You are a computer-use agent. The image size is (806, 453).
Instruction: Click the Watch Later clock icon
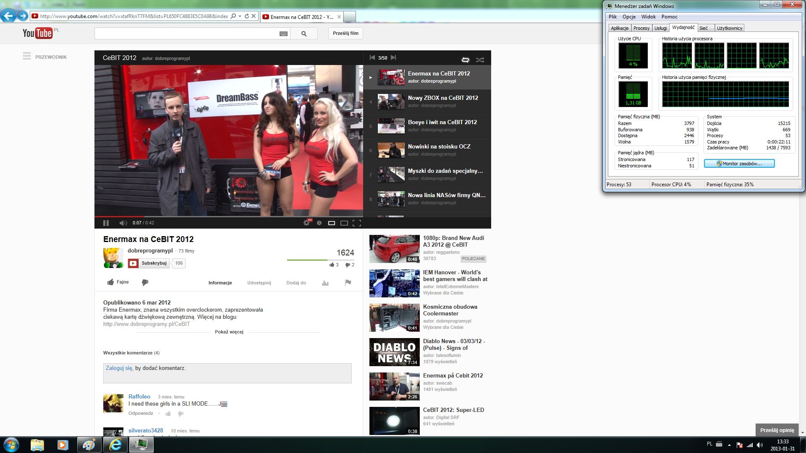(x=319, y=223)
